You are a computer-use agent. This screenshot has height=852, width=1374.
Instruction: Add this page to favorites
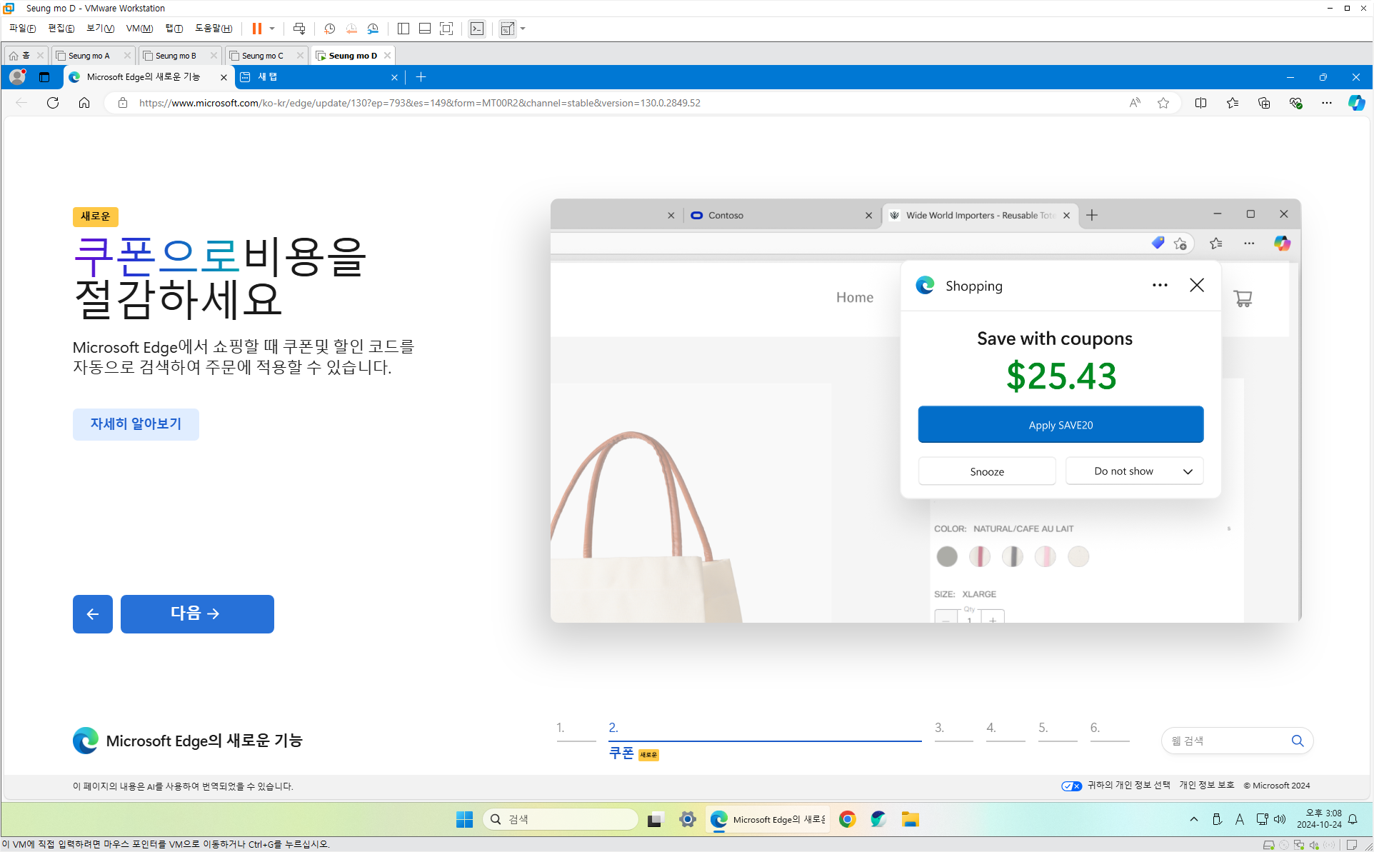tap(1163, 103)
